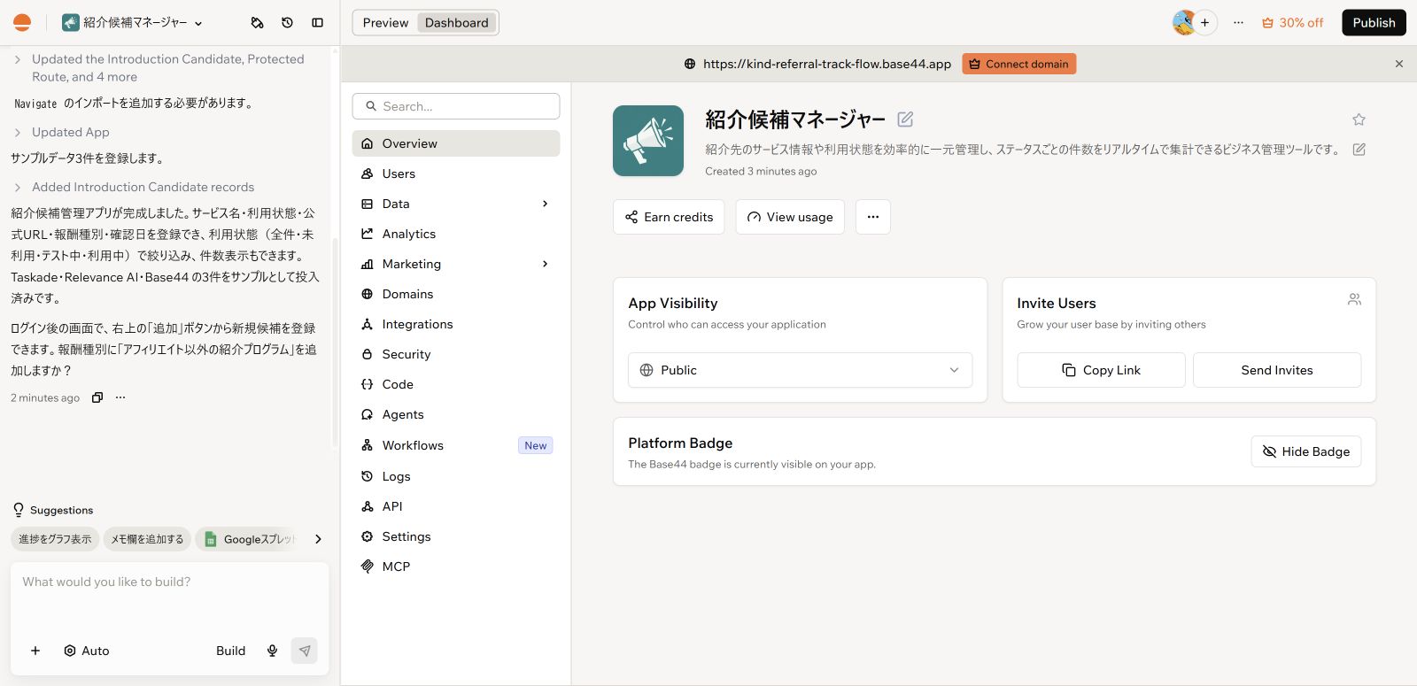The height and width of the screenshot is (686, 1417).
Task: Add attachment with plus icon
Action: [x=35, y=651]
